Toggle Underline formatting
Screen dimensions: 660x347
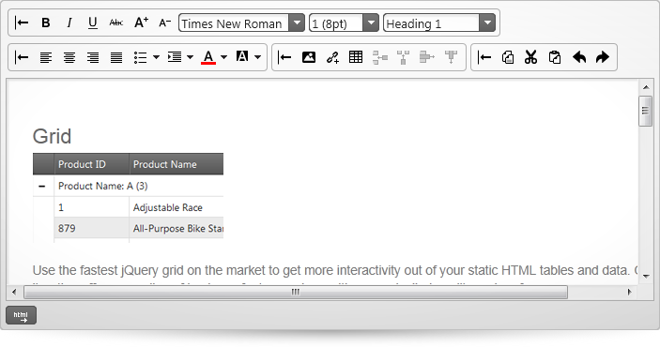click(x=93, y=23)
